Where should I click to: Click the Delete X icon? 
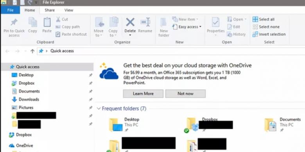(x=130, y=22)
